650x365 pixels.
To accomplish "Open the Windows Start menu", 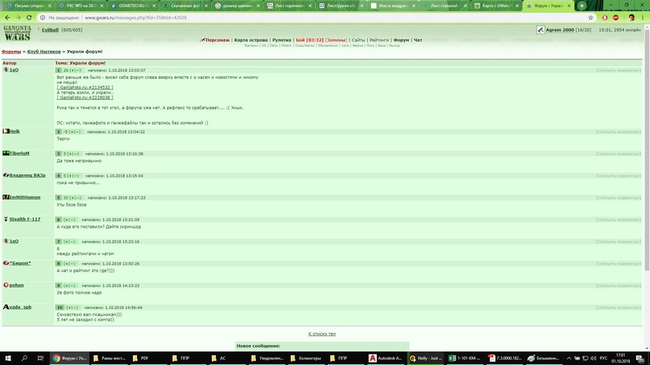I will point(8,358).
